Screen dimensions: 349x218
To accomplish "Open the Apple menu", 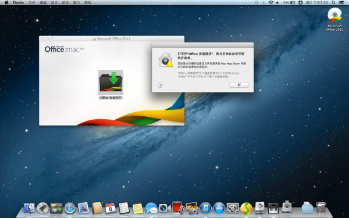I will [6, 2].
